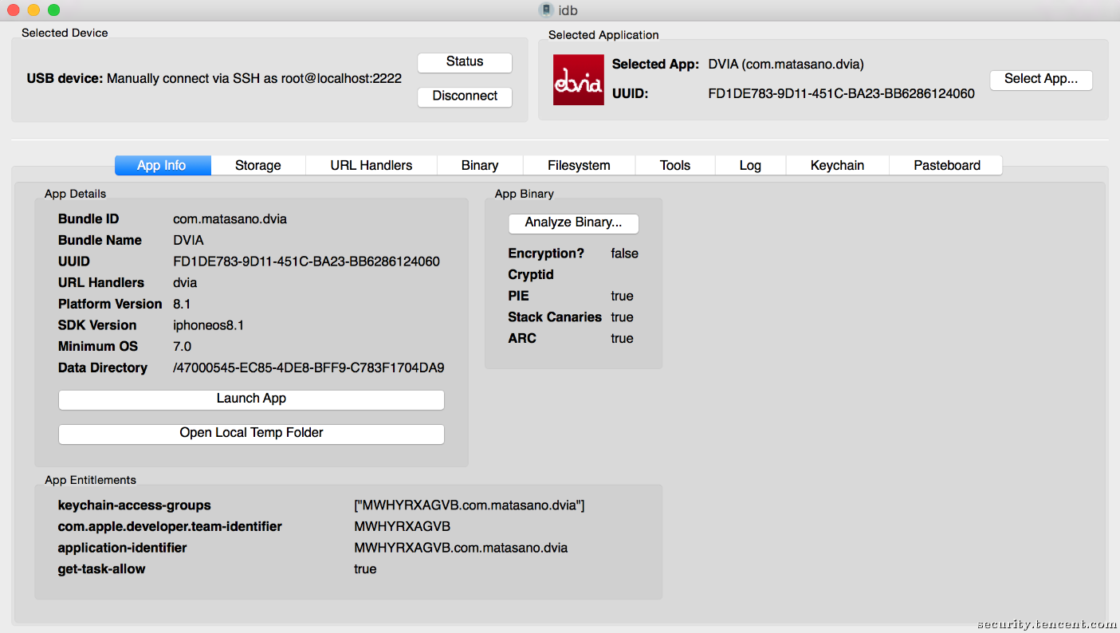The image size is (1120, 633).
Task: Switch to the App Info tab
Action: [x=162, y=165]
